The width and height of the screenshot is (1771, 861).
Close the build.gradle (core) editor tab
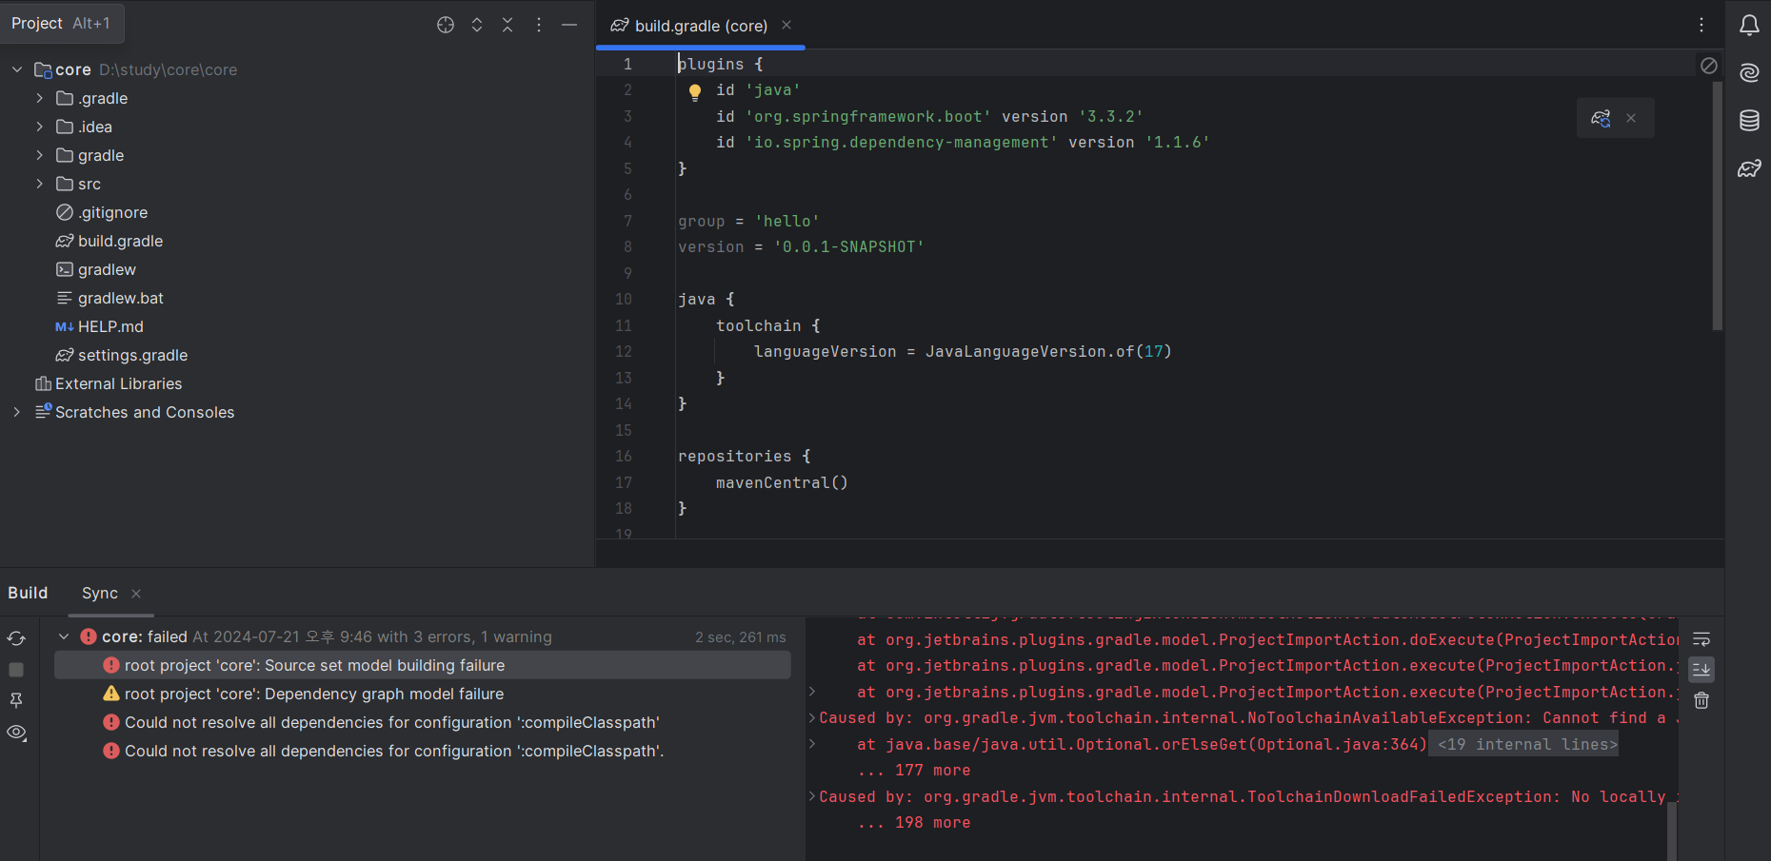click(x=786, y=25)
